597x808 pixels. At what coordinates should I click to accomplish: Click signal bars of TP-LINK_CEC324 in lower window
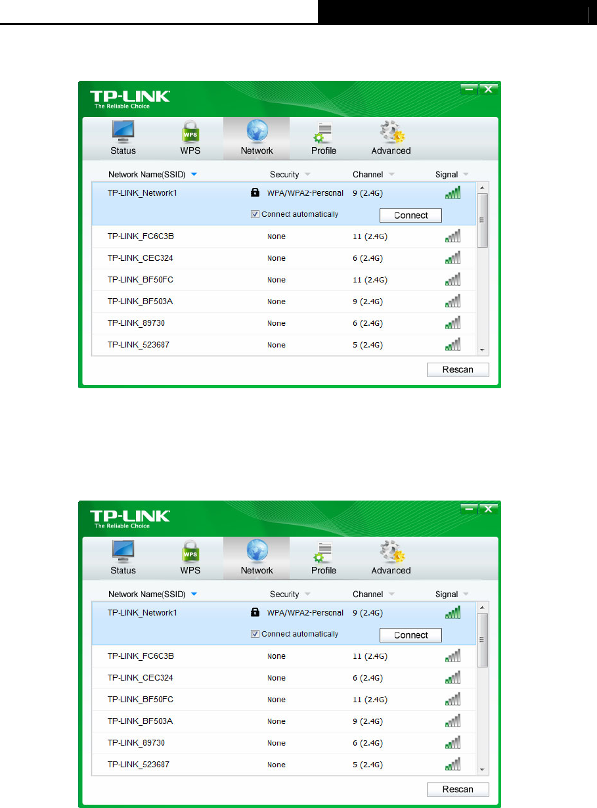[453, 677]
